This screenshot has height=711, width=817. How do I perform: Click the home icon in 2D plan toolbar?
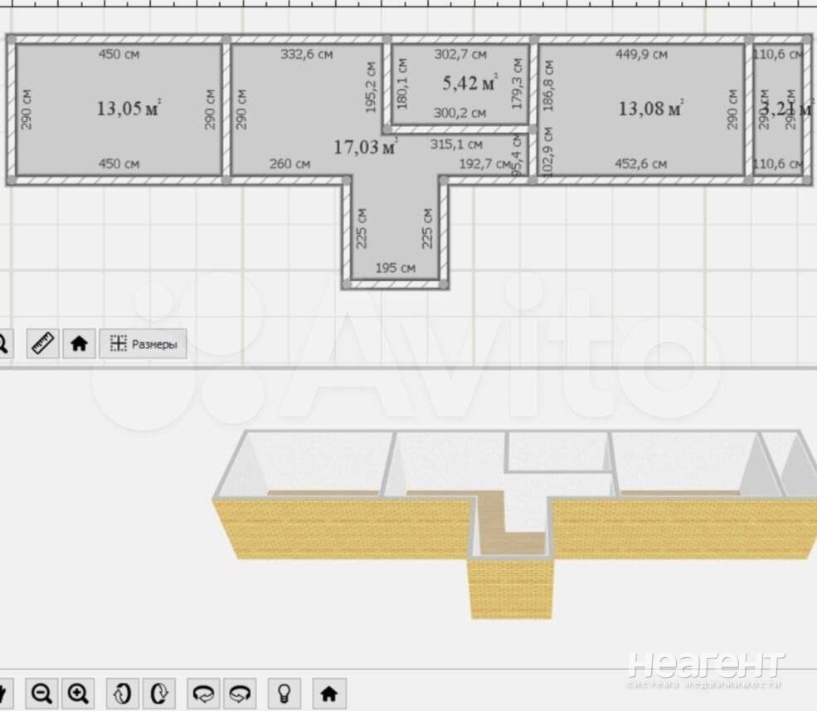79,343
